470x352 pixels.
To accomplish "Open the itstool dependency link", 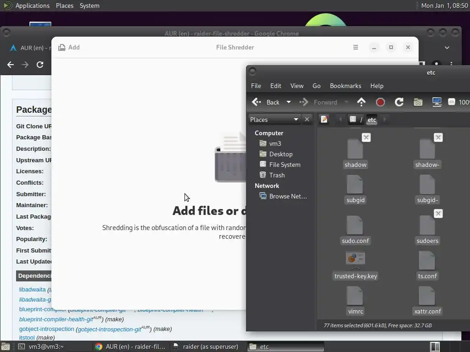I will coord(27,338).
